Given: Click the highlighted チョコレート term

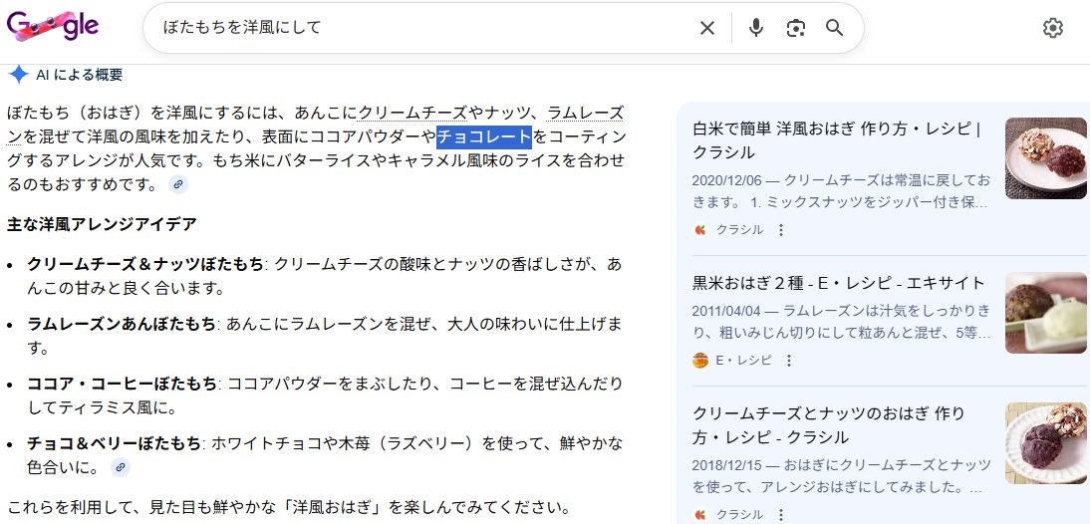Looking at the screenshot, I should (483, 136).
